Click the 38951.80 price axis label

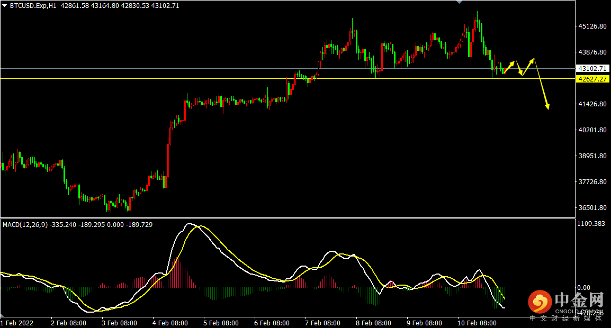coord(592,156)
